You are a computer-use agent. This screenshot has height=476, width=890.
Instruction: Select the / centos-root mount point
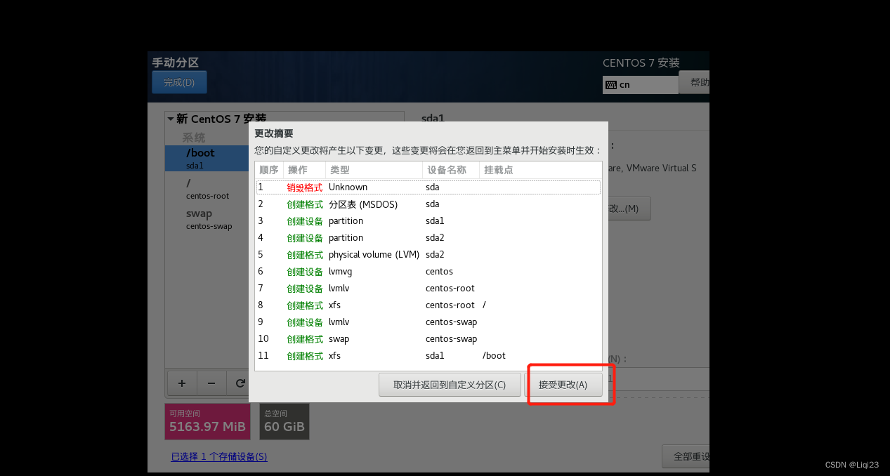(207, 188)
